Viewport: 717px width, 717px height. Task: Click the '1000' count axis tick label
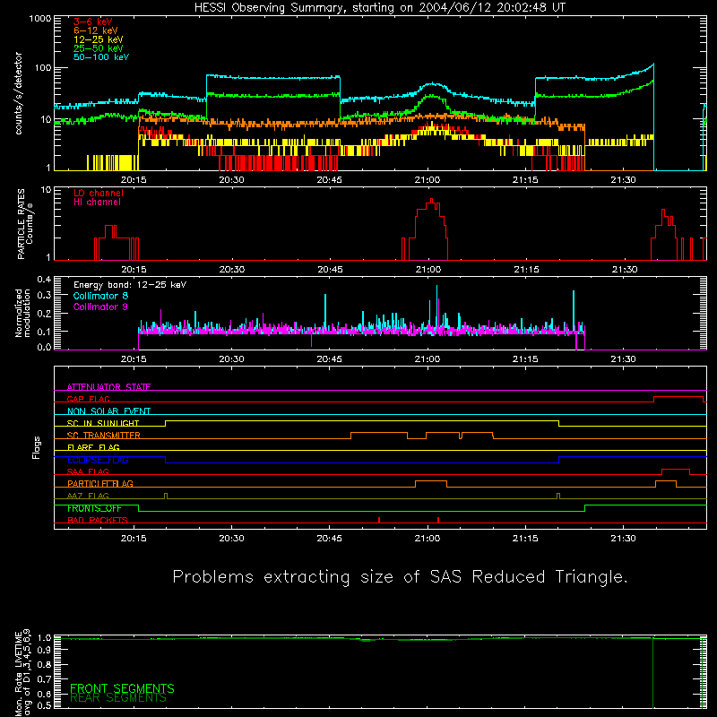pyautogui.click(x=40, y=19)
